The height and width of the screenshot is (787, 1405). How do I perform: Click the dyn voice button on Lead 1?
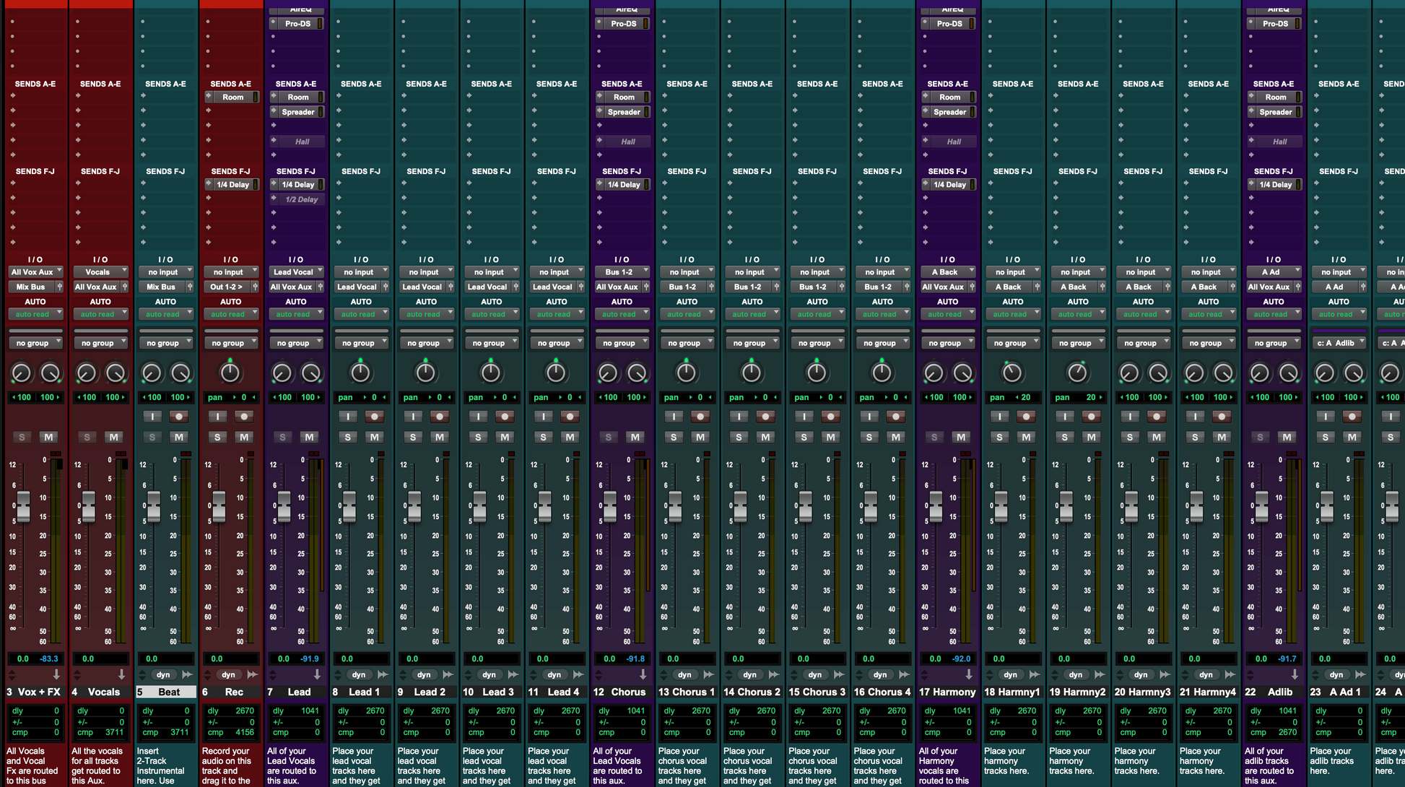[x=359, y=675]
